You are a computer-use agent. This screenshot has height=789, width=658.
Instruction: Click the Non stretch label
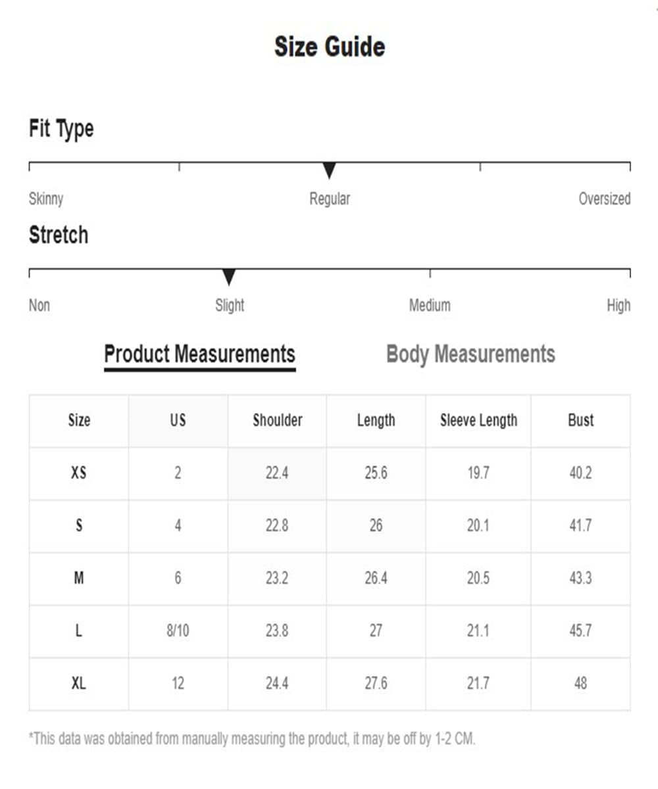[39, 305]
